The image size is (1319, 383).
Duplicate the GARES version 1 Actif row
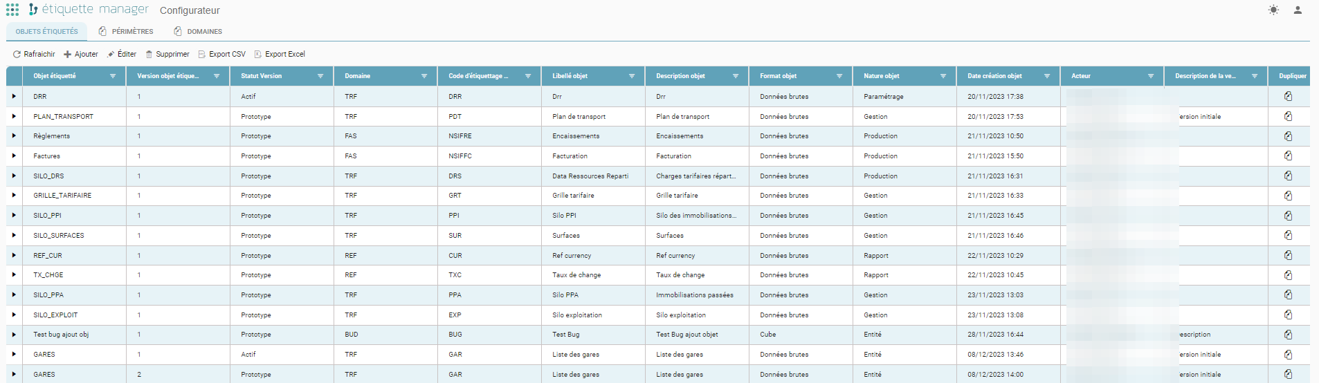coord(1288,355)
